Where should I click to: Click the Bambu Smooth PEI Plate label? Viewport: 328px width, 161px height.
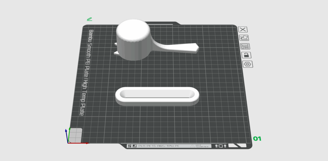point(86,73)
